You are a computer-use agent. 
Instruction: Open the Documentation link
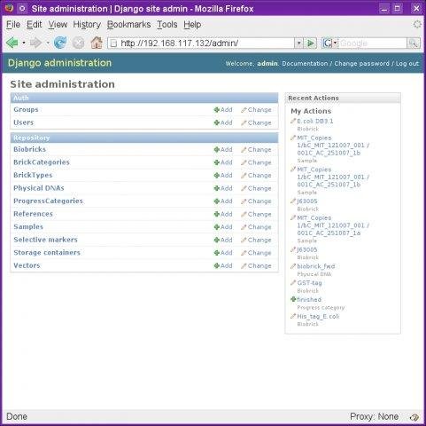pos(305,64)
